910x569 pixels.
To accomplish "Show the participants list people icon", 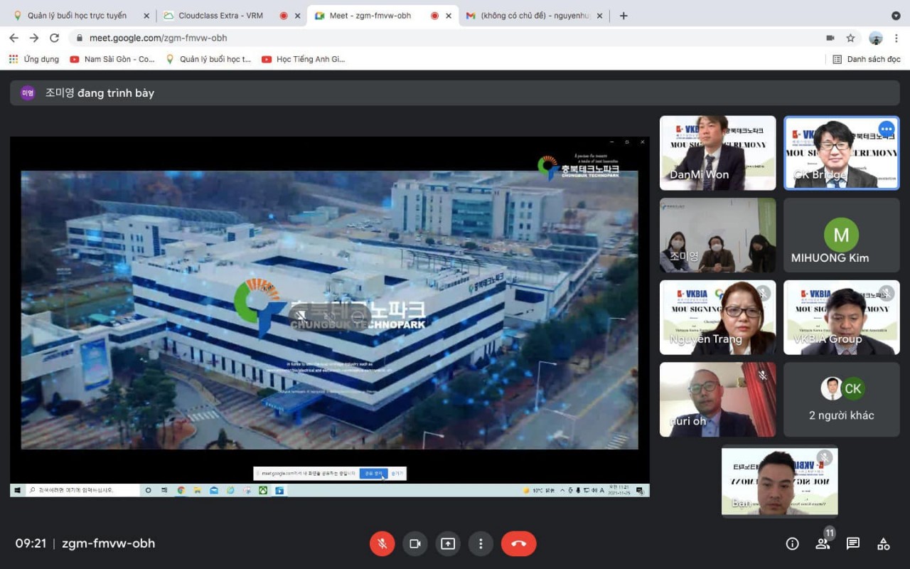I will (823, 543).
